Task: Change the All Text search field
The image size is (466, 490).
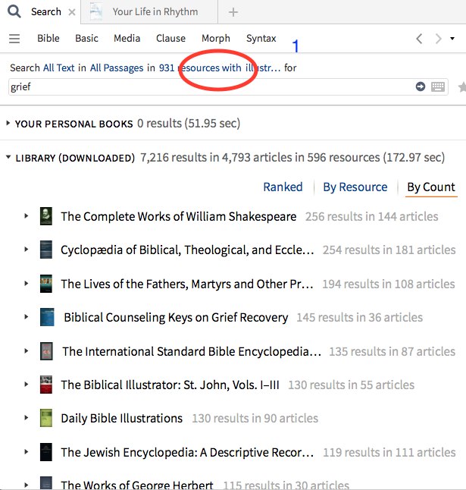Action: coord(58,68)
